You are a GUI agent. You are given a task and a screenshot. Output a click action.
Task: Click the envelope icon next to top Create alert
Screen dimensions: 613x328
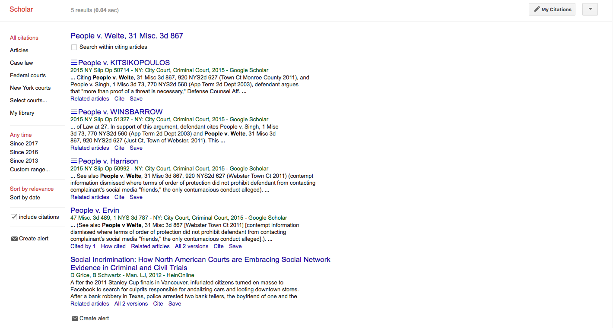(14, 238)
